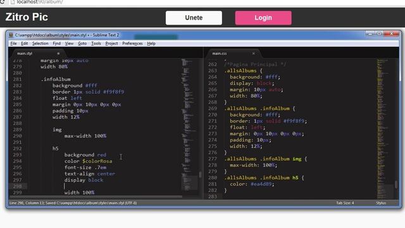Open the Edit menu
The image size is (405, 228).
[x=24, y=44]
